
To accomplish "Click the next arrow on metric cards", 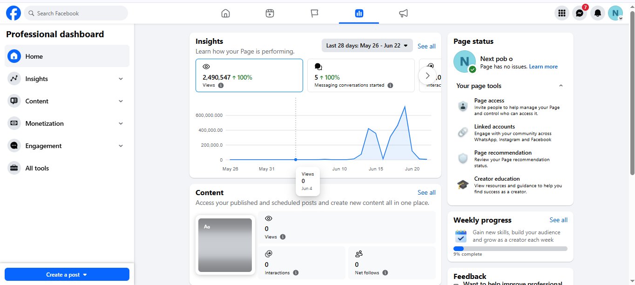I will click(427, 75).
